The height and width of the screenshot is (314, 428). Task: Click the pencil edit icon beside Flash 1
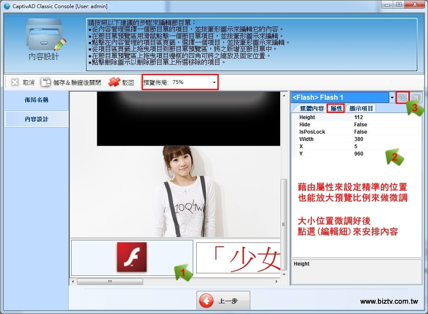(x=402, y=98)
